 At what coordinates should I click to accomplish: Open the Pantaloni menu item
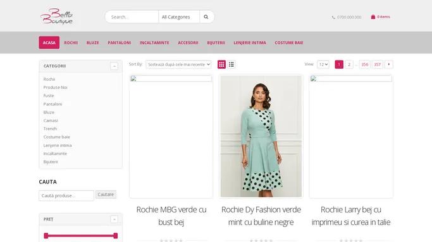pos(120,42)
